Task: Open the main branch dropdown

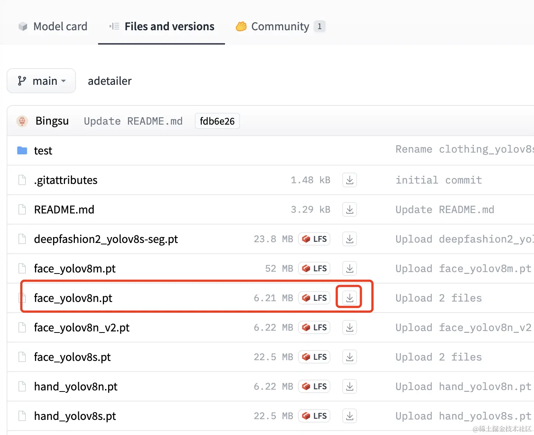Action: point(41,81)
